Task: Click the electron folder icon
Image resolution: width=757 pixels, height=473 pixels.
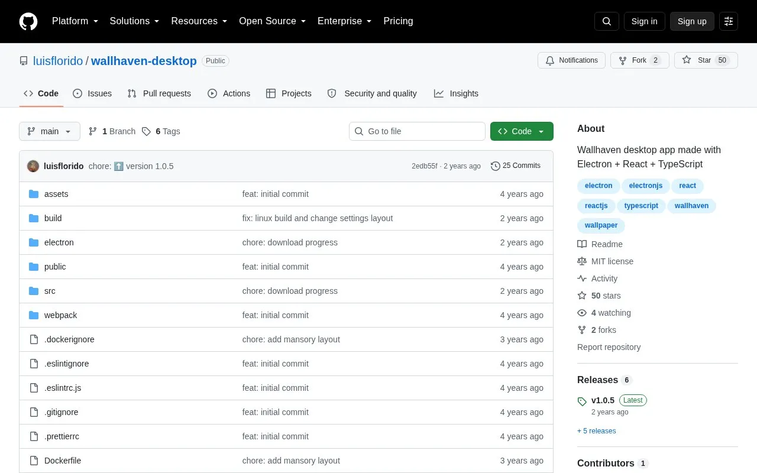Action: pyautogui.click(x=34, y=242)
